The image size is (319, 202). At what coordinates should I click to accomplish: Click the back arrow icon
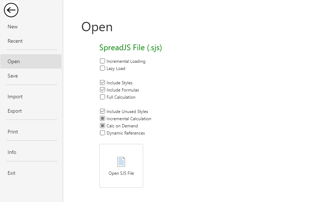pos(11,10)
